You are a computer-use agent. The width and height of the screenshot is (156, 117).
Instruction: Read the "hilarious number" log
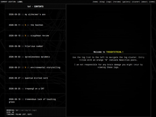(x=36, y=46)
